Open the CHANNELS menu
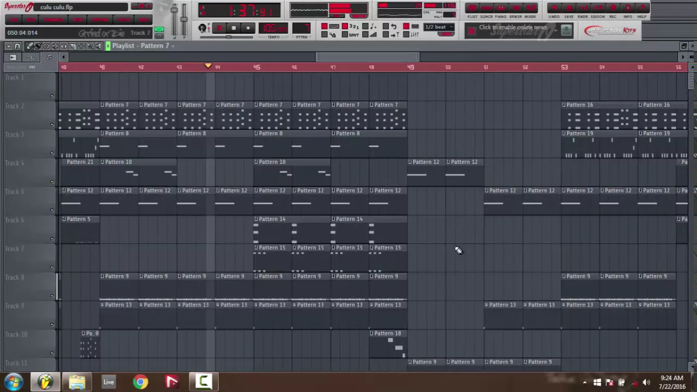 pos(53,20)
